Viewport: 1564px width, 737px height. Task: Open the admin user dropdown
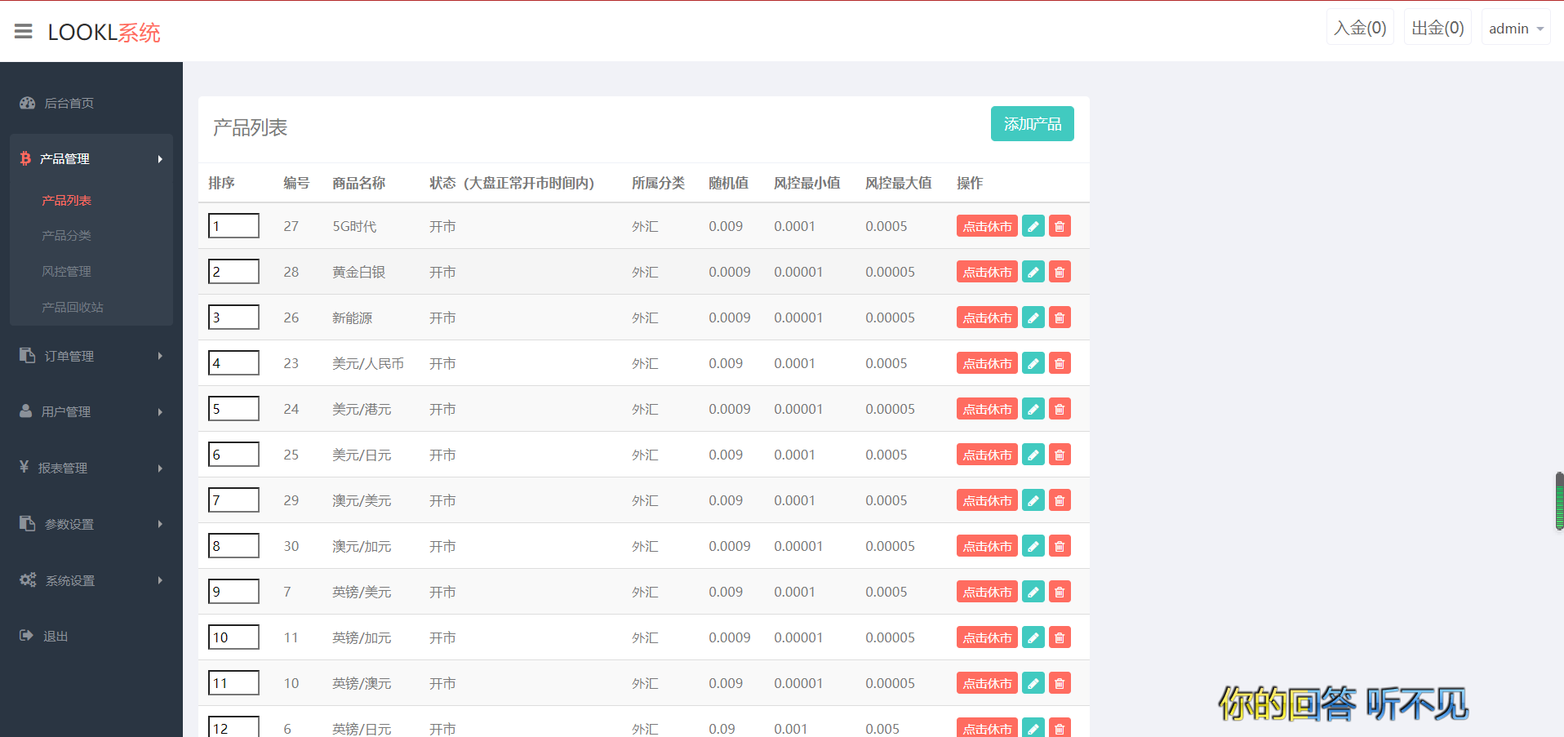click(1515, 29)
